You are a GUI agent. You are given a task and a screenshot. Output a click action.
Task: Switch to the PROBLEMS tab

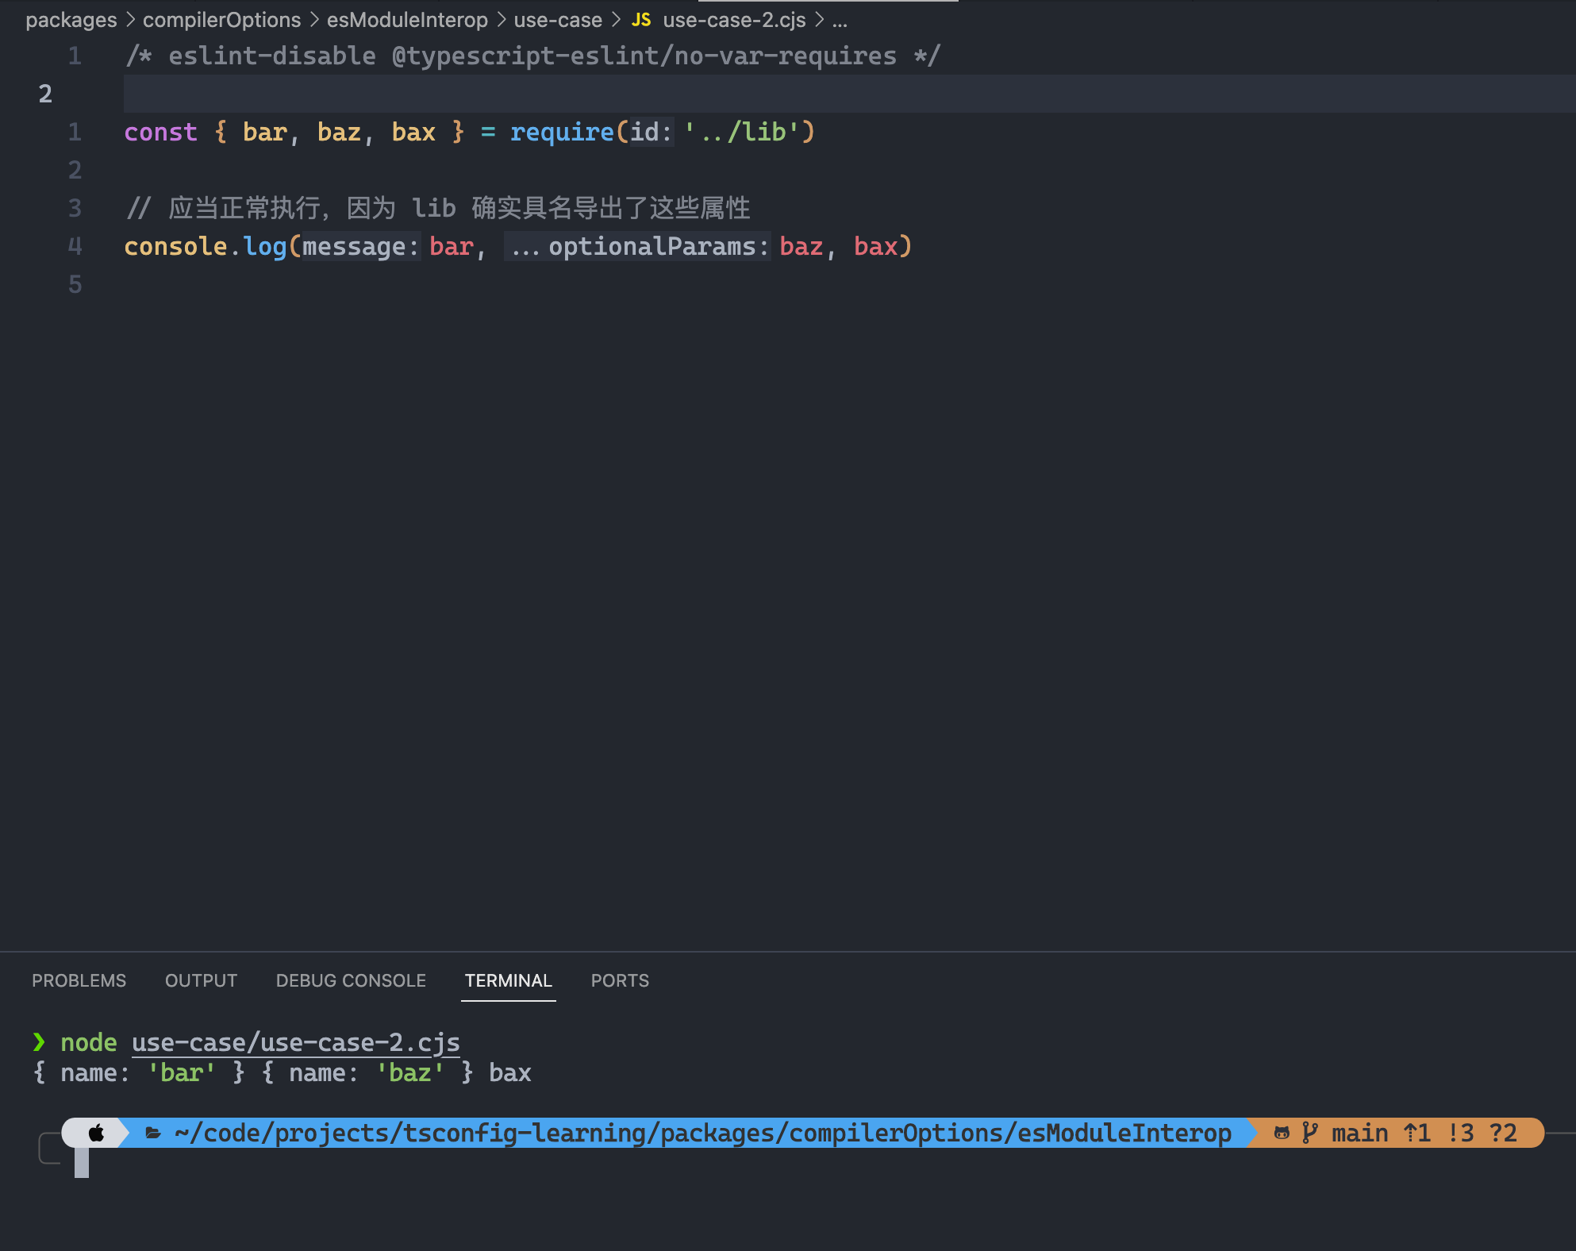coord(79,980)
